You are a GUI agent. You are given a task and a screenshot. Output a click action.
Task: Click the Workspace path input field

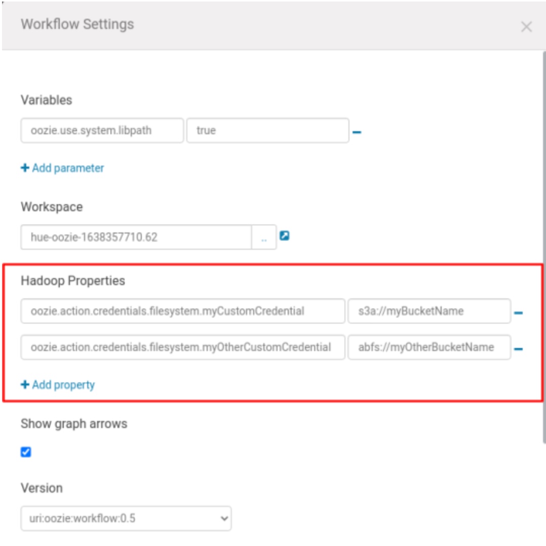point(136,238)
